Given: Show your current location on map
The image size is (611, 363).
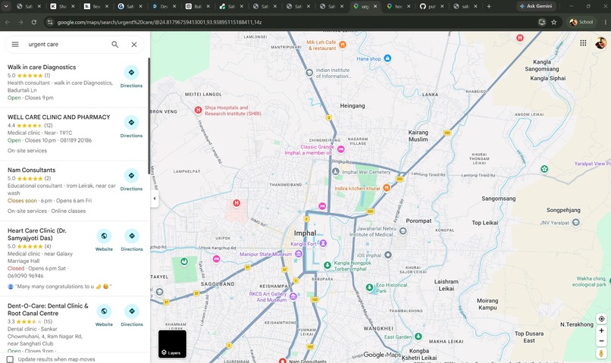Looking at the screenshot, I should [x=601, y=318].
